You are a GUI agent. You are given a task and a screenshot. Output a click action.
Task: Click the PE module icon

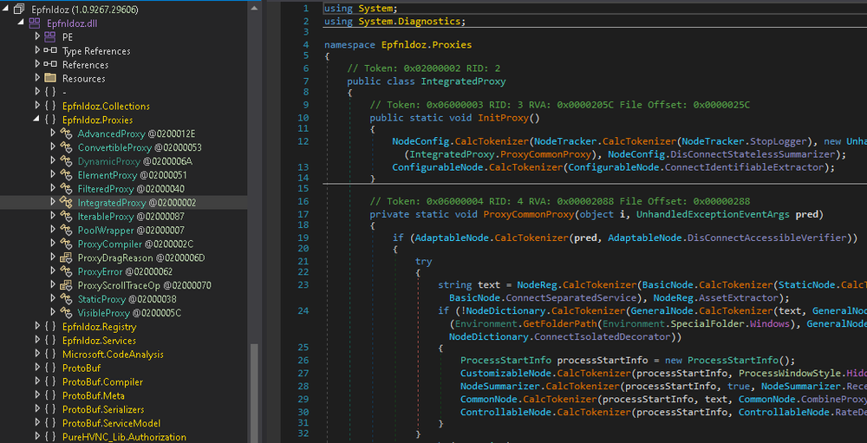click(49, 36)
